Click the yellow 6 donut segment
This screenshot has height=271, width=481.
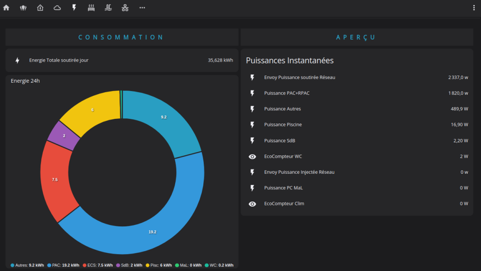[x=93, y=110]
